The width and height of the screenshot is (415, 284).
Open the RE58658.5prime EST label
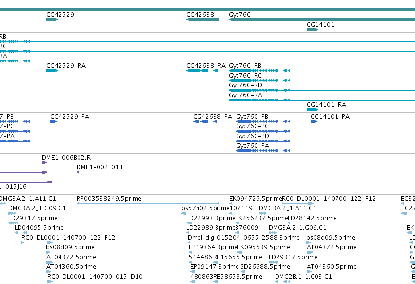point(237,277)
